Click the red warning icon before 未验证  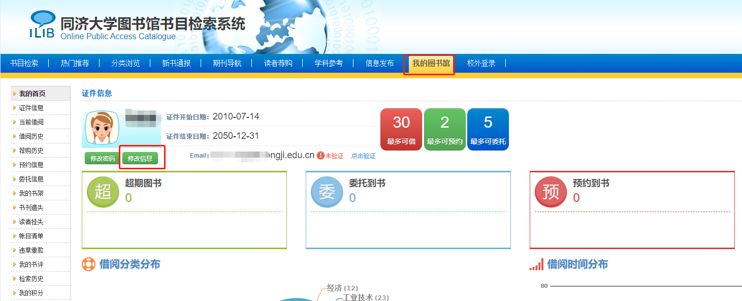pos(320,156)
